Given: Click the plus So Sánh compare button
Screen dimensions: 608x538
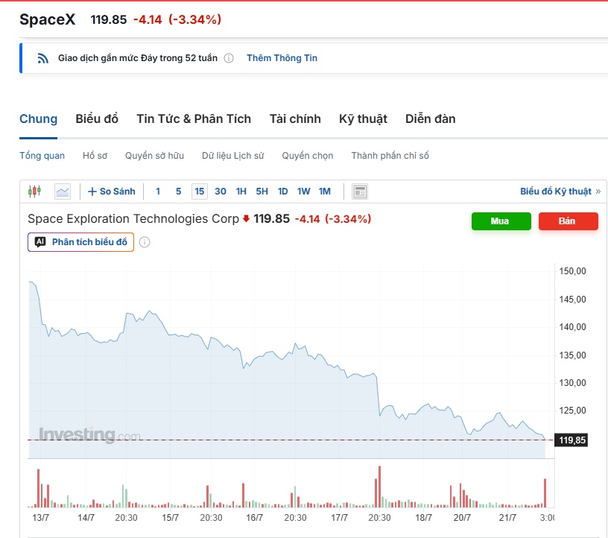Looking at the screenshot, I should [x=112, y=192].
